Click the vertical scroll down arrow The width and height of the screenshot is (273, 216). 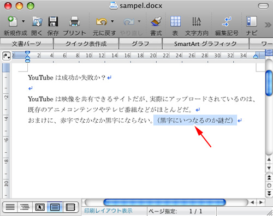(x=269, y=168)
